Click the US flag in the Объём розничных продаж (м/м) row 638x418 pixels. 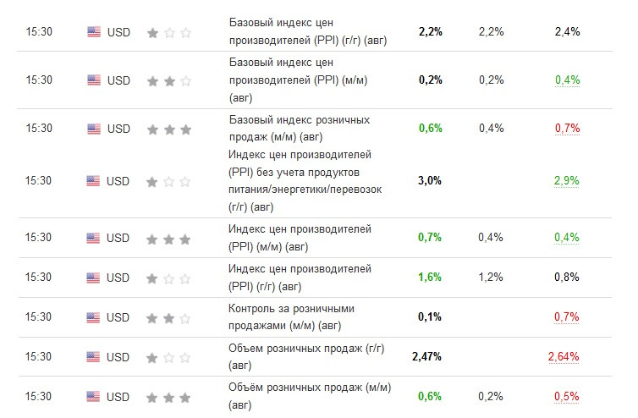(93, 397)
